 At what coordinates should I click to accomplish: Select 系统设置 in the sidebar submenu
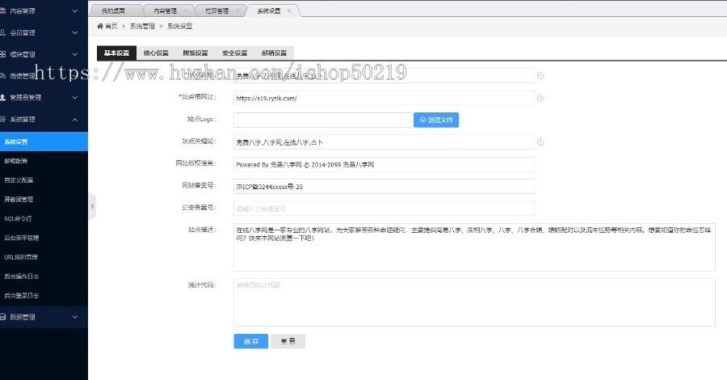[44, 141]
